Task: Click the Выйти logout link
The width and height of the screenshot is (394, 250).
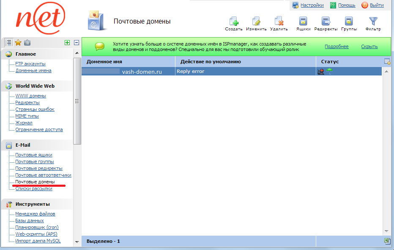Action: pyautogui.click(x=376, y=5)
